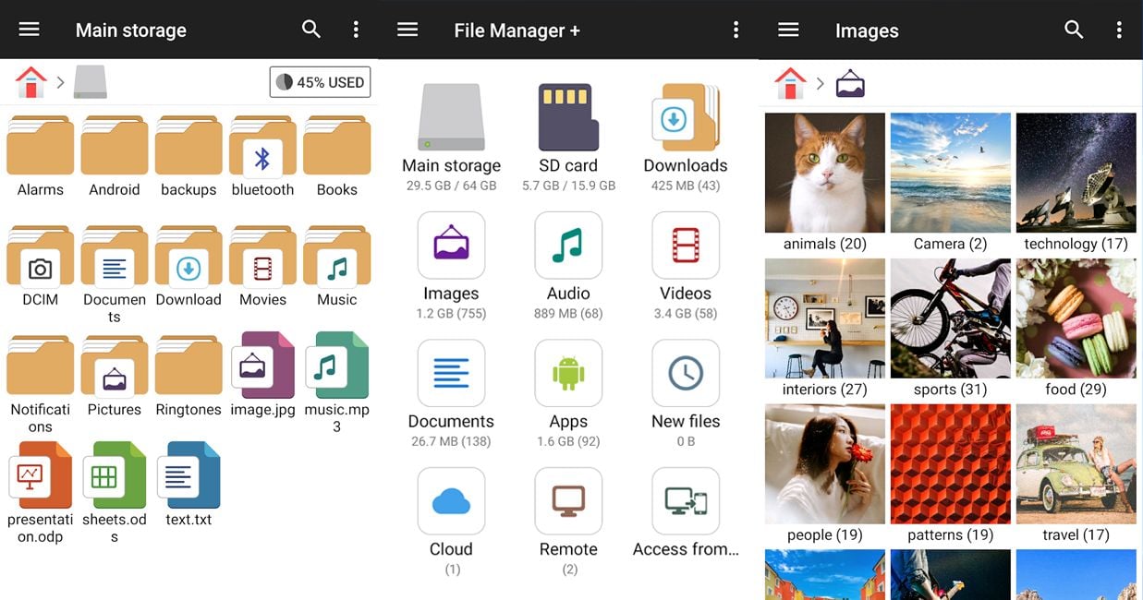This screenshot has height=600, width=1143.
Task: Click the '1.2 GB (755)' text
Action: pyautogui.click(x=451, y=314)
